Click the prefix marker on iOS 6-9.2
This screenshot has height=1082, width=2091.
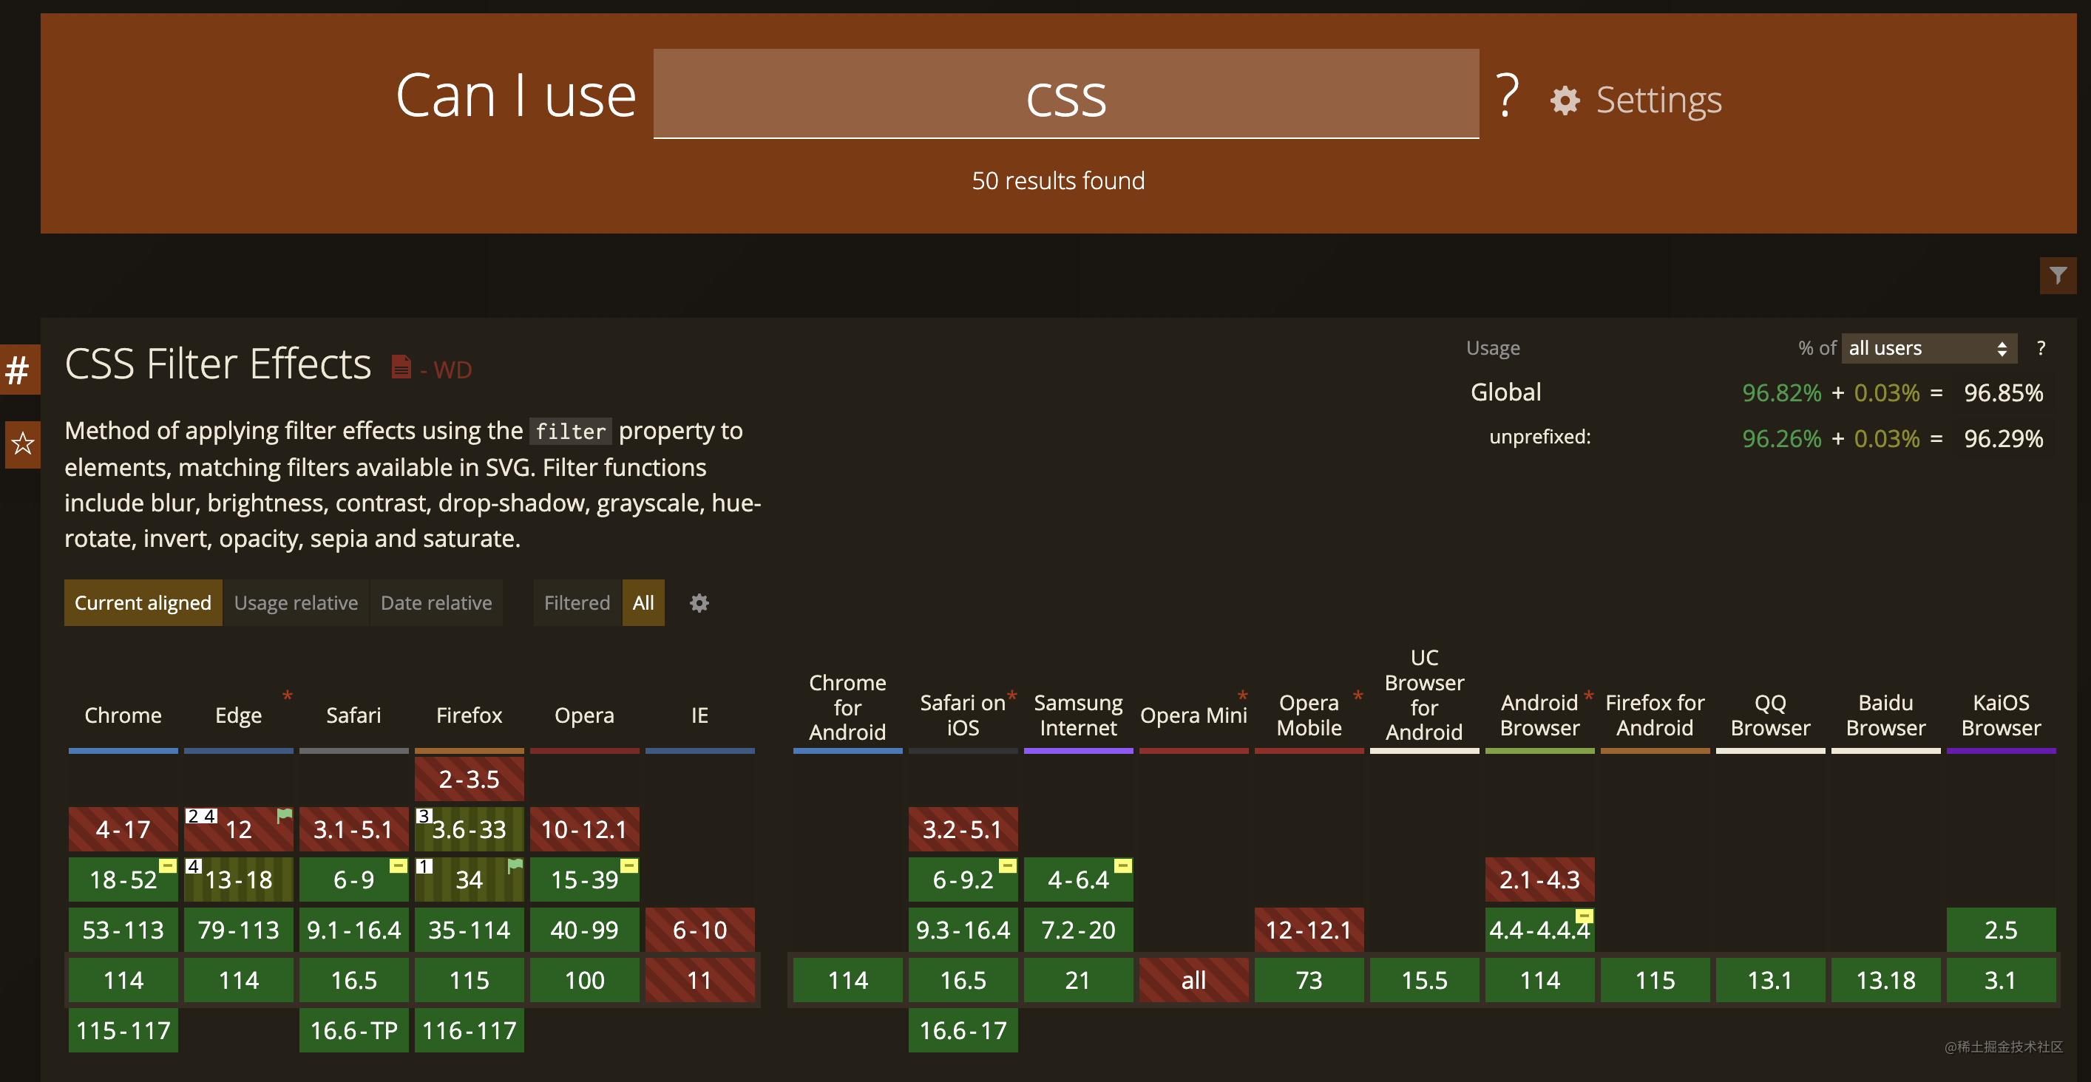click(x=1006, y=865)
